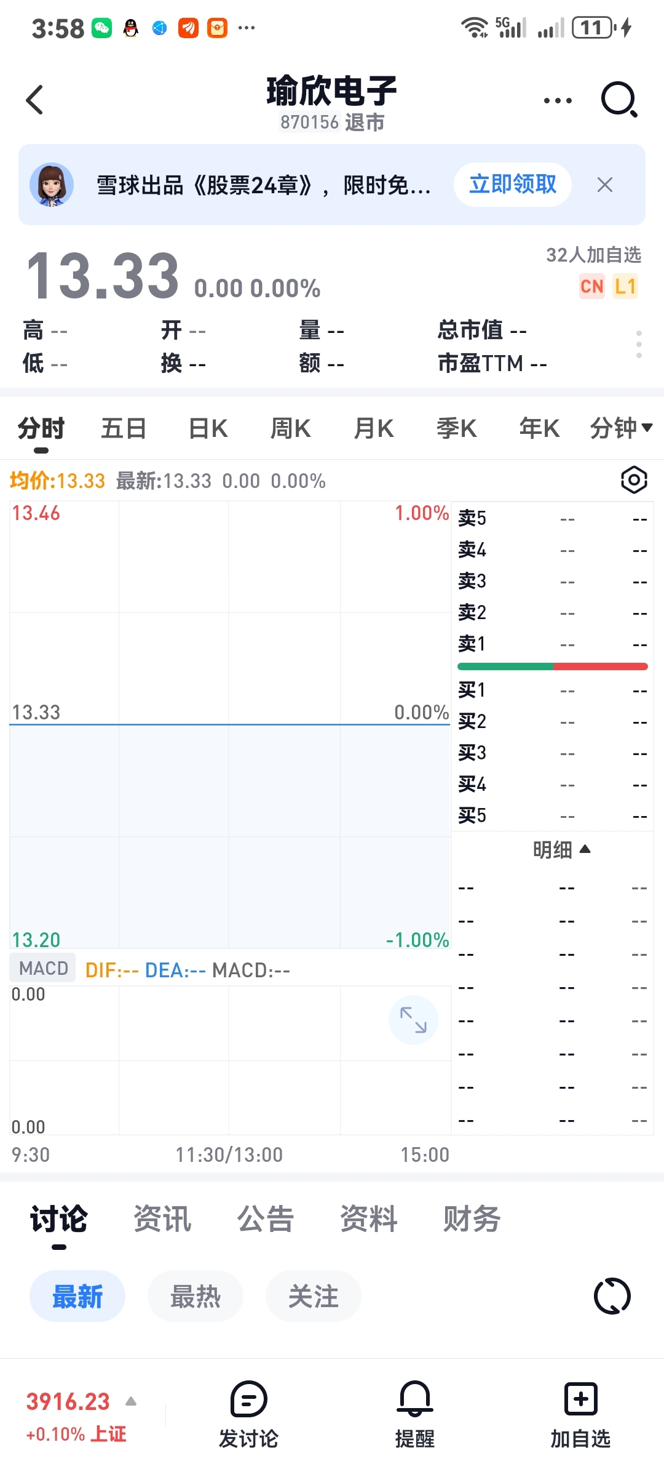Switch to the 公告 tab
Viewport: 664px width, 1477px height.
coord(266,1219)
